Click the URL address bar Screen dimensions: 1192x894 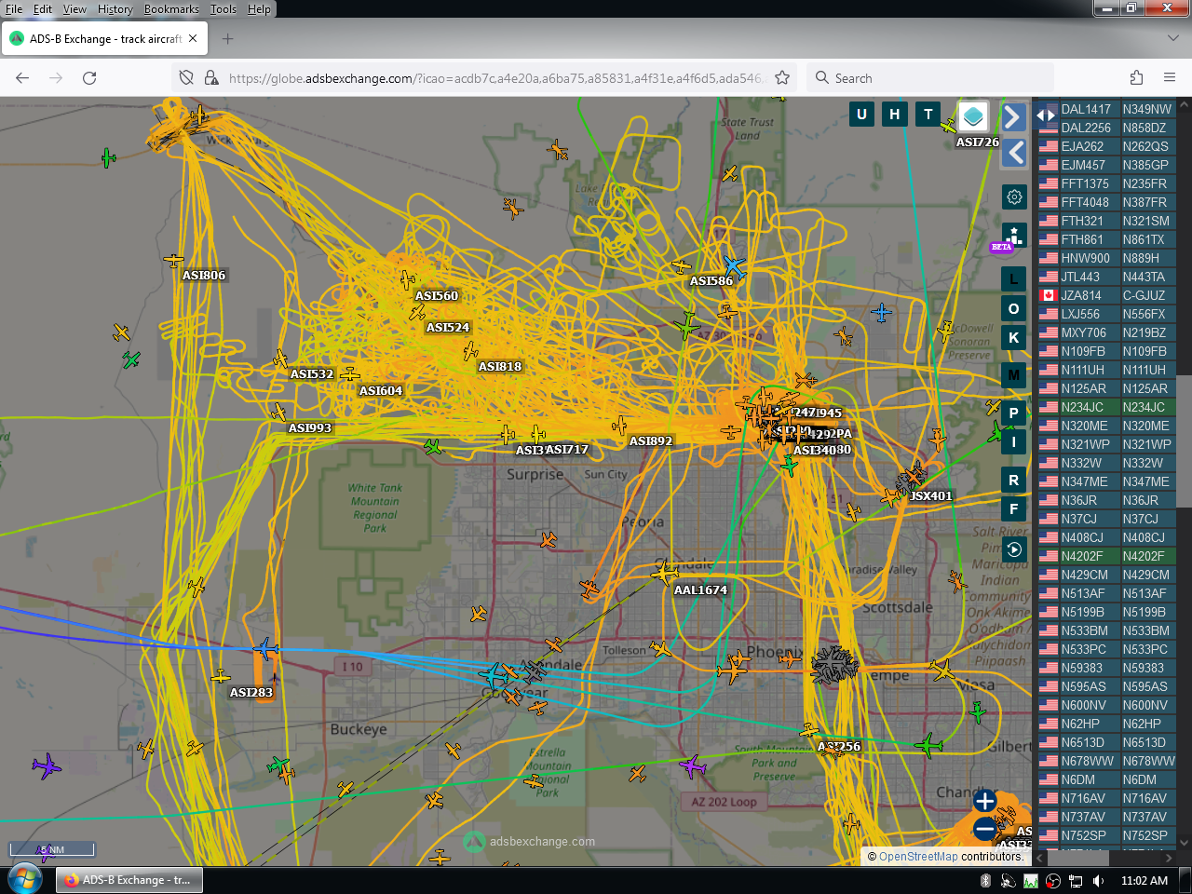(495, 78)
